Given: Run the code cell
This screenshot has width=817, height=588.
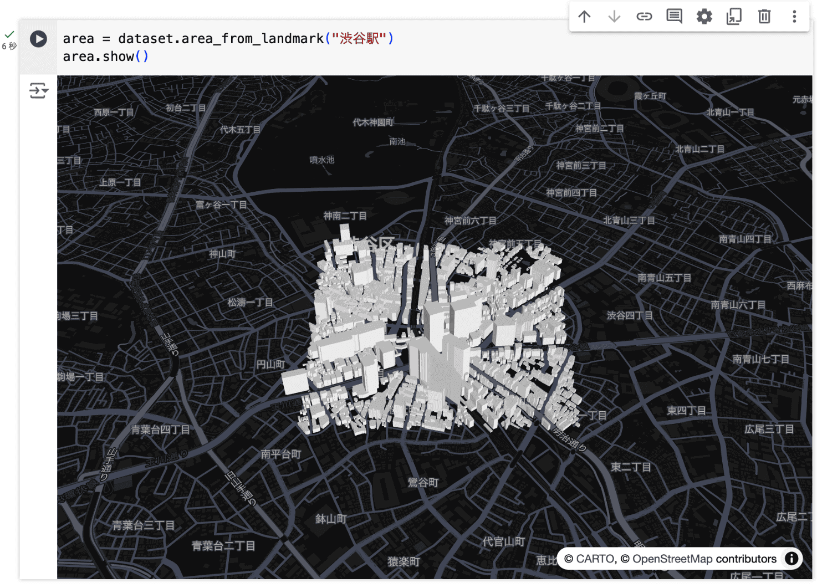Looking at the screenshot, I should (x=38, y=39).
